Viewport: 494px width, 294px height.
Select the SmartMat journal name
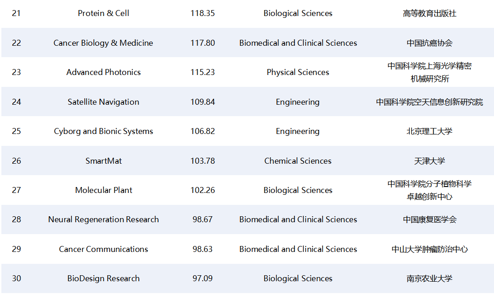point(103,161)
